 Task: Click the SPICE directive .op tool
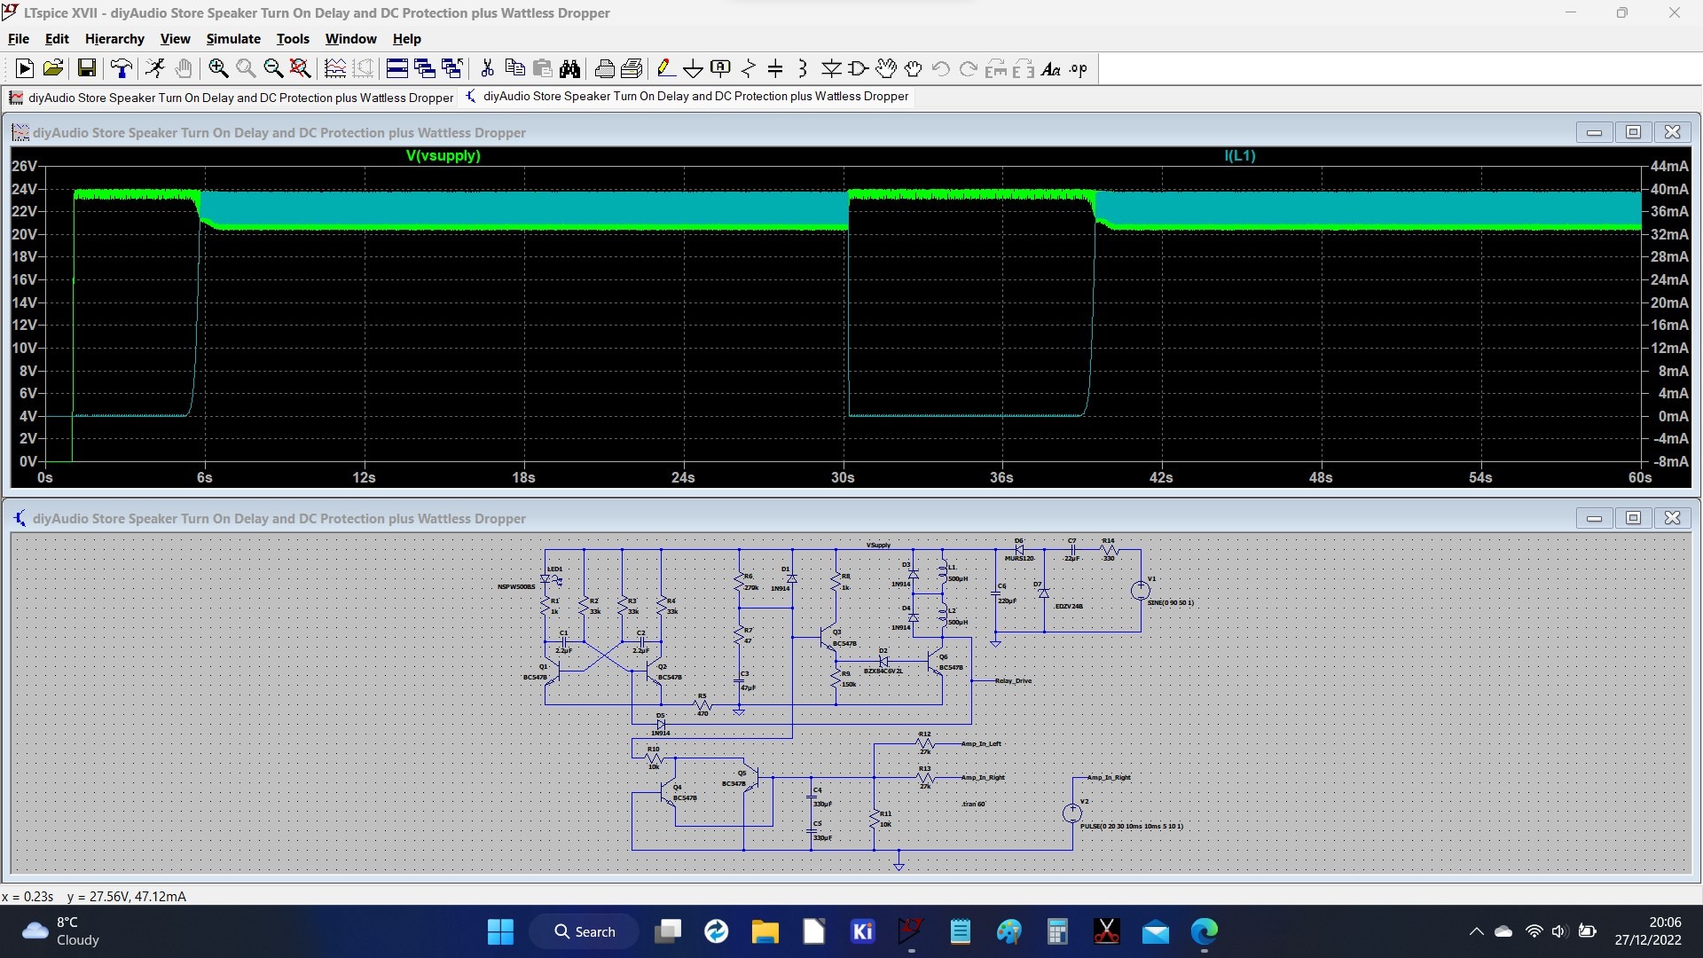(x=1079, y=68)
